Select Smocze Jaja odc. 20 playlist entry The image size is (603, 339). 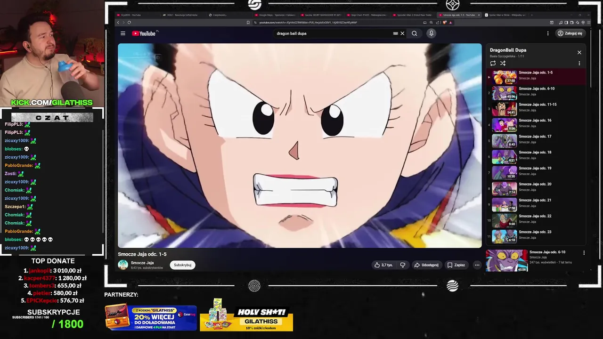[x=536, y=187]
